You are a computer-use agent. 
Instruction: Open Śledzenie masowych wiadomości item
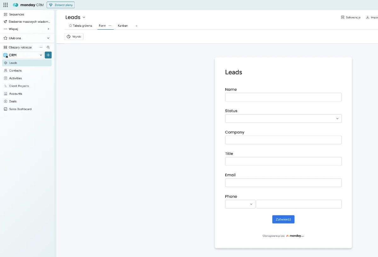point(27,22)
